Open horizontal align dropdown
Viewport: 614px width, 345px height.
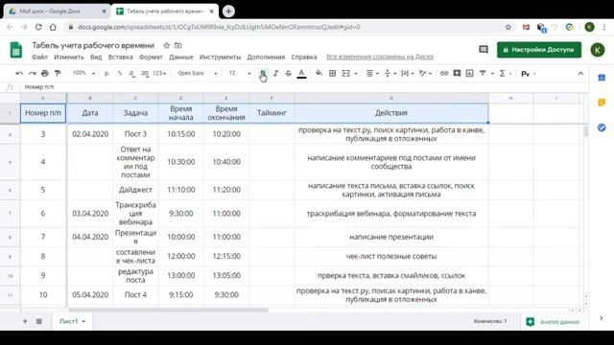[372, 73]
